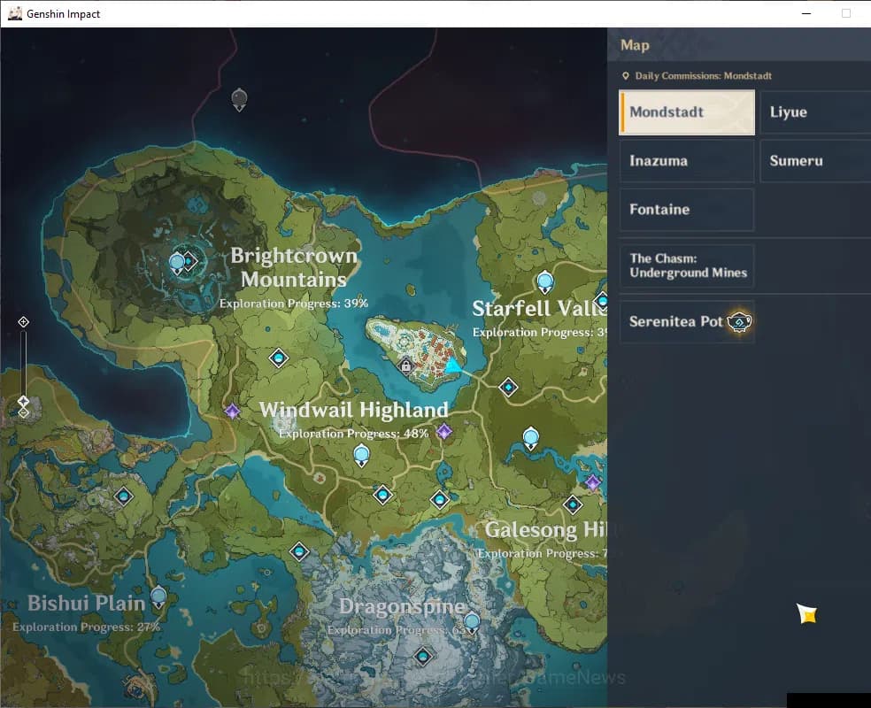Screen dimensions: 871x708
Task: Open the purple domain marker left of the Windwail Highland label
Action: click(x=232, y=412)
